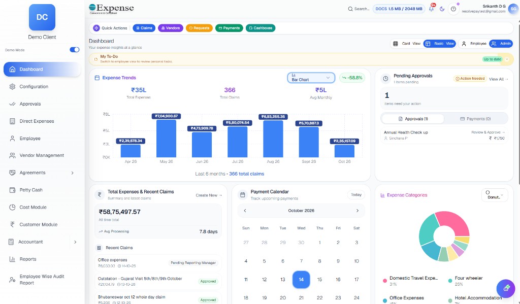Viewport: 520px width, 304px height.
Task: Go to next month in calendar
Action: click(x=357, y=211)
